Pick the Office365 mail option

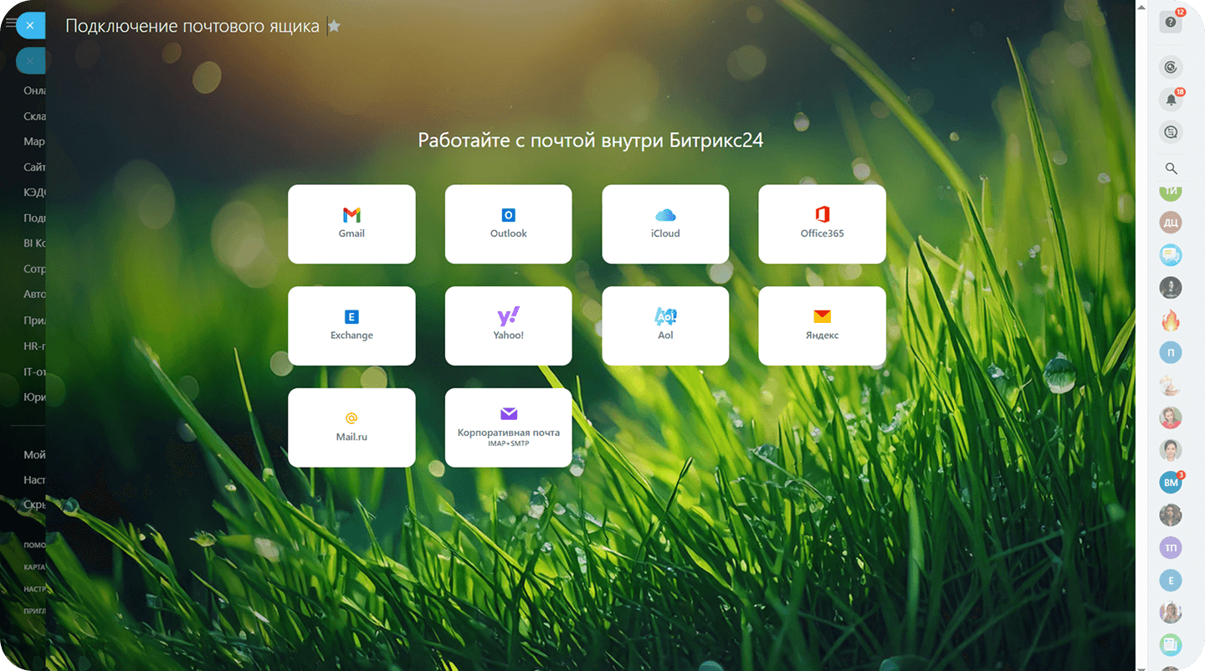[822, 223]
